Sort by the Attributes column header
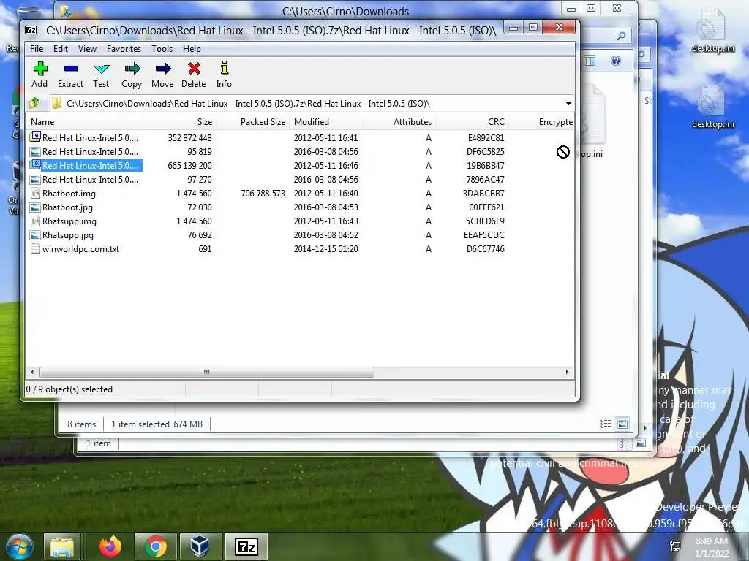Image resolution: width=749 pixels, height=561 pixels. click(399, 122)
